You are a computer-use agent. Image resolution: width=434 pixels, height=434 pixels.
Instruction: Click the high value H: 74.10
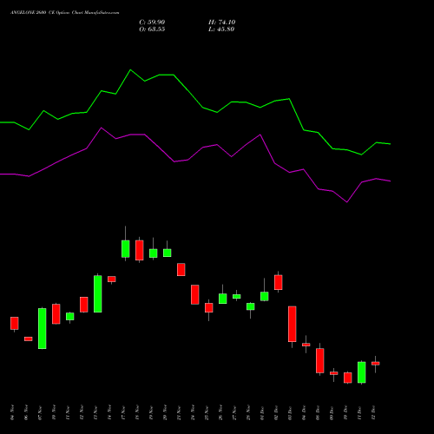pos(221,23)
